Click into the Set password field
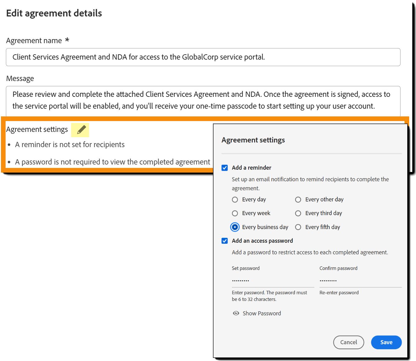This screenshot has width=416, height=361. pos(273,280)
